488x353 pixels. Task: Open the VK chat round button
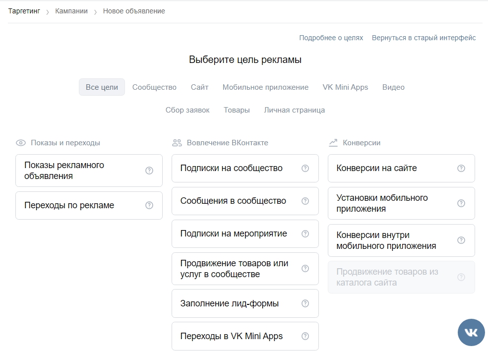tap(471, 332)
